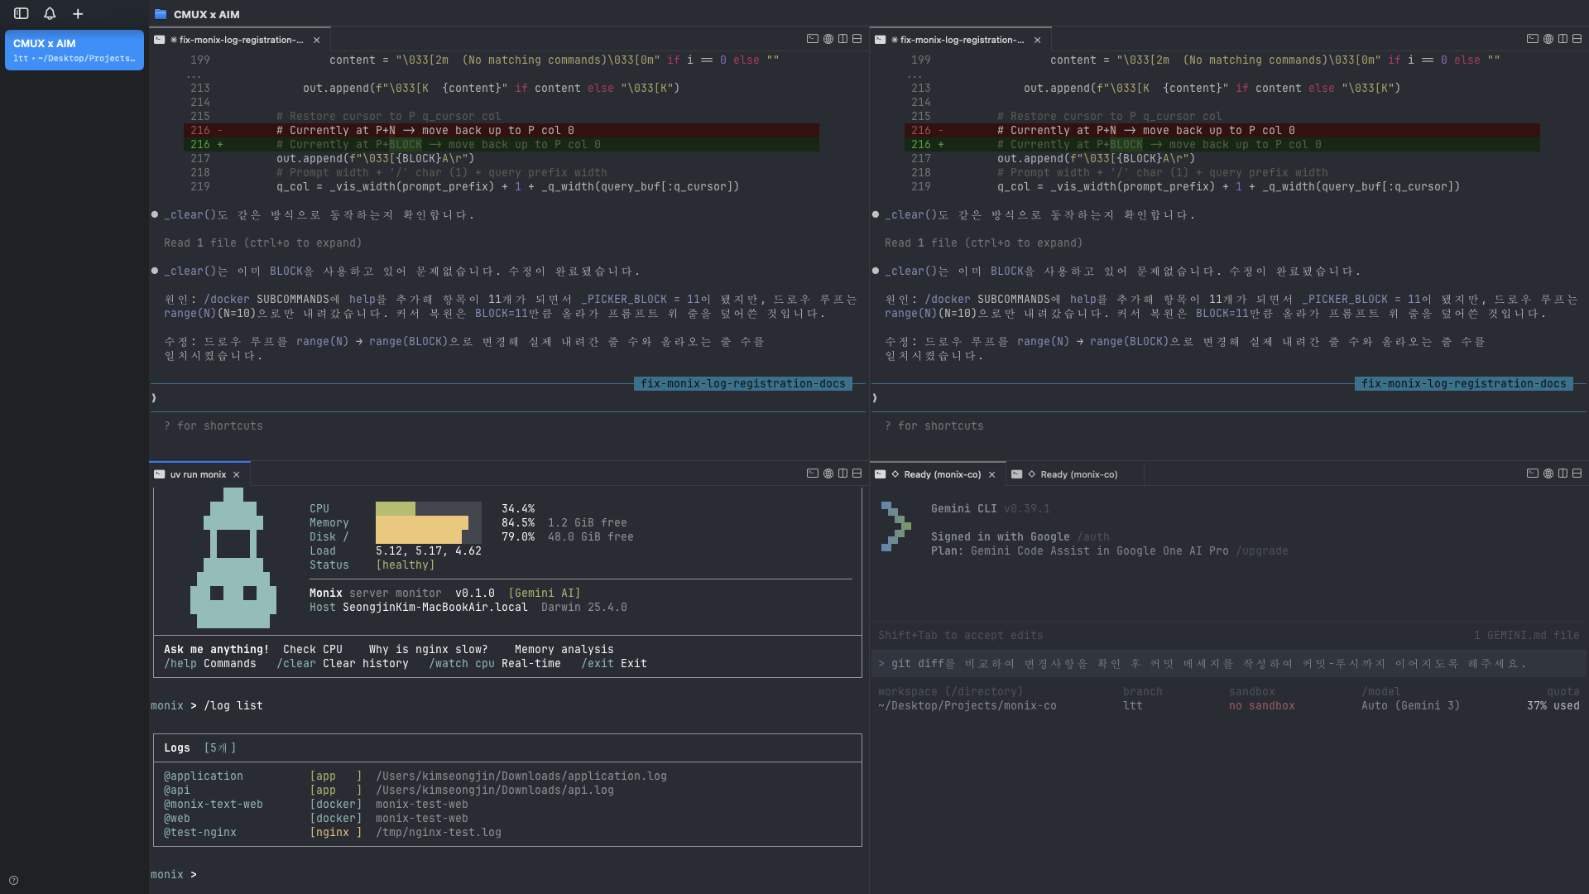Split the uv run monix pane right

[x=843, y=473]
